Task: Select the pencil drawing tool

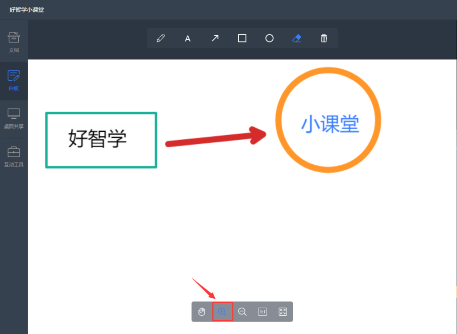Action: click(x=161, y=38)
